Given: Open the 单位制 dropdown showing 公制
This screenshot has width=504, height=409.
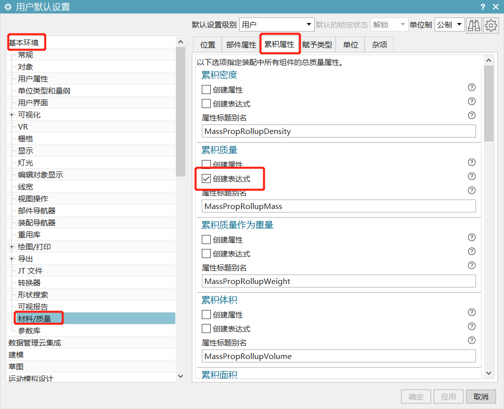Looking at the screenshot, I should [450, 24].
